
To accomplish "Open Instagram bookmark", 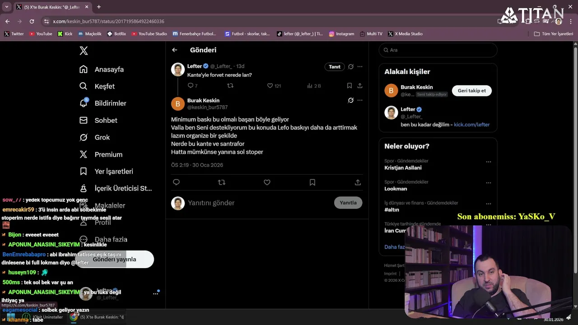I will [341, 34].
